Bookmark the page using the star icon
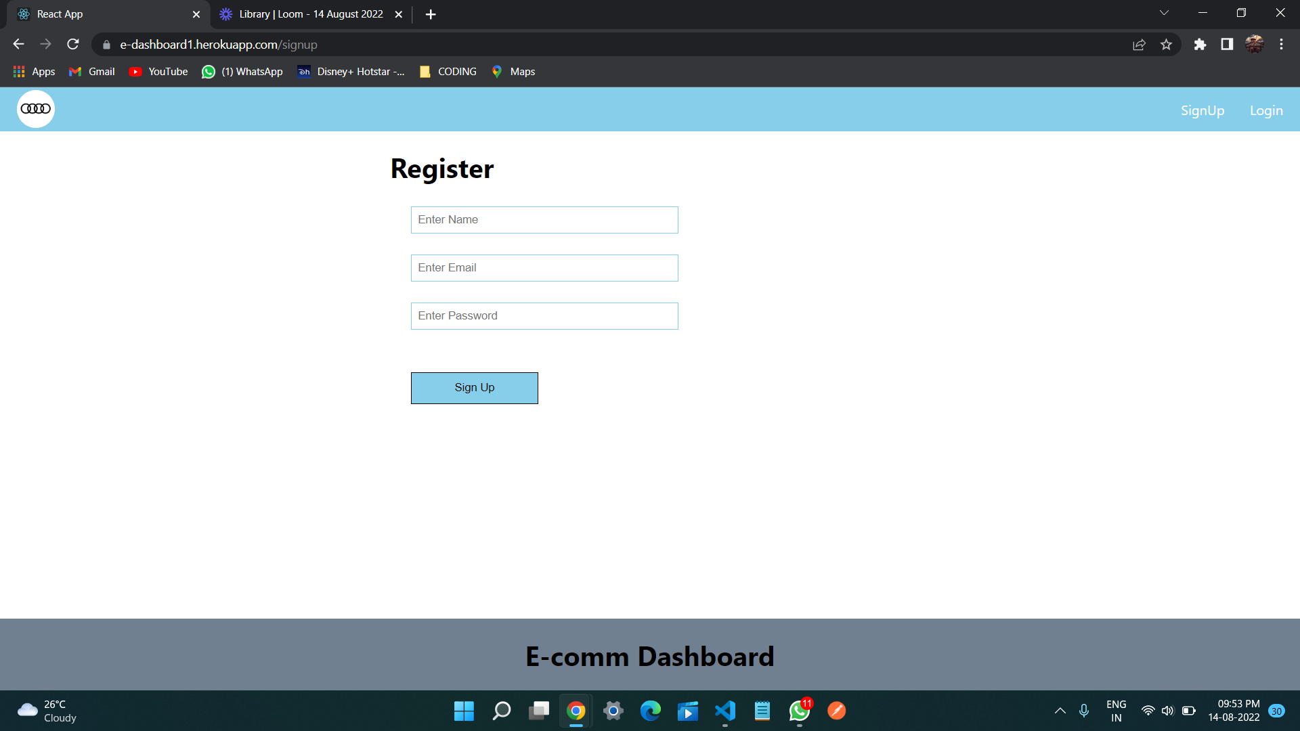Screen dimensions: 1300x731 [x=1166, y=44]
